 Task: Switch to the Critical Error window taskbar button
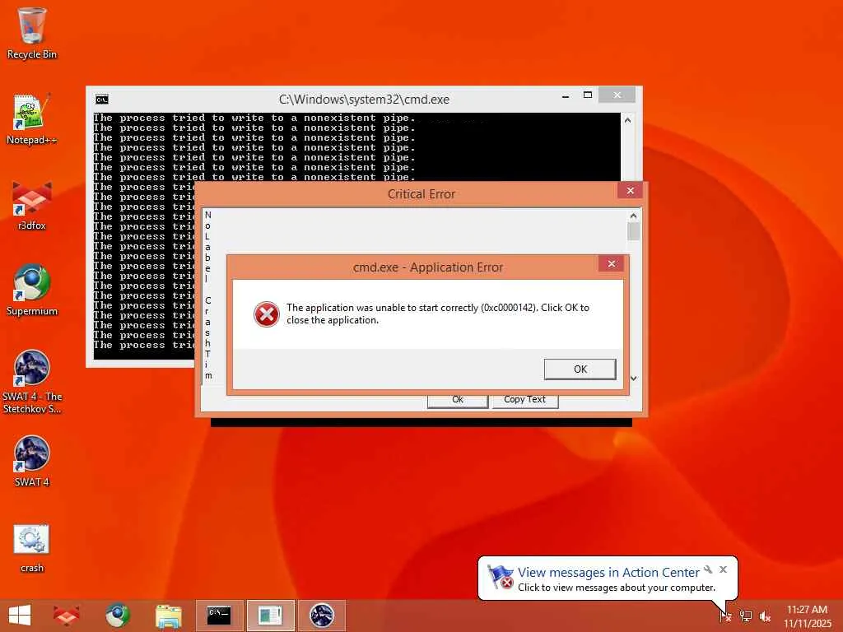pyautogui.click(x=270, y=616)
